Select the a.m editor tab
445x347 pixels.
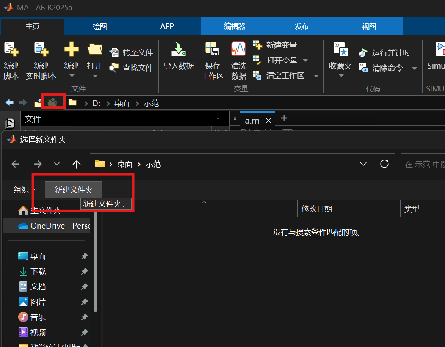[252, 121]
